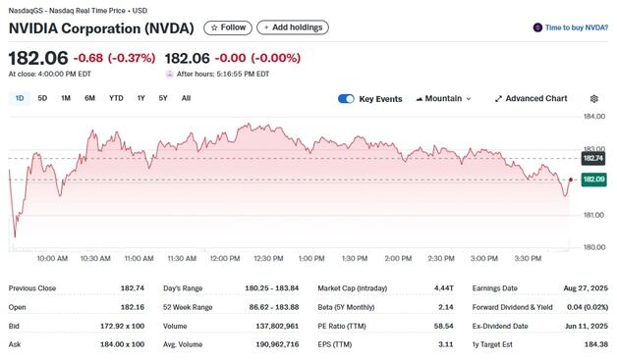
Task: Click the purple icon beside Time to buy NVDA
Action: 537,27
